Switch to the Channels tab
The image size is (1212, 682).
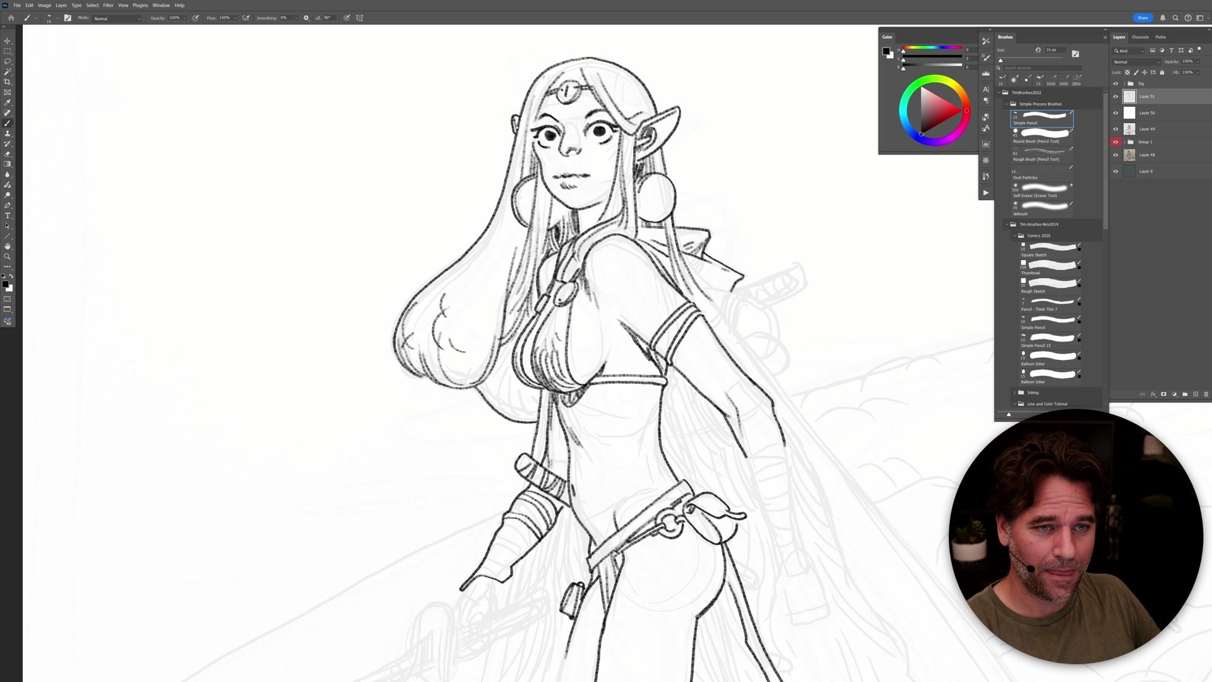click(x=1140, y=37)
